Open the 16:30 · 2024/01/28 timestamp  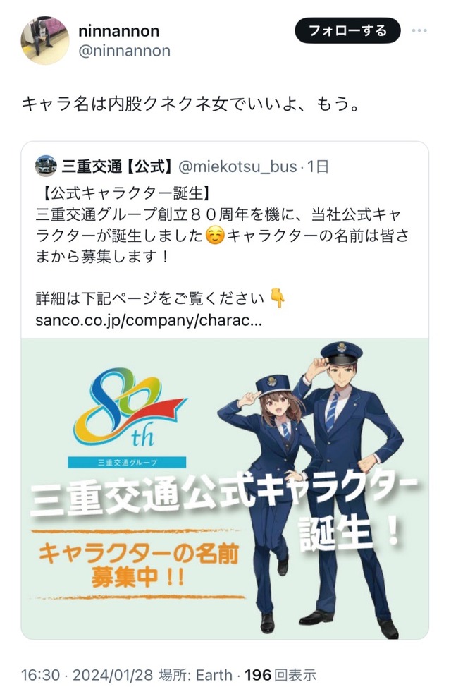coord(87,675)
